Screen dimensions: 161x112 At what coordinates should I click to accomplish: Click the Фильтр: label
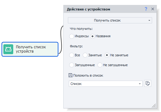(76, 46)
